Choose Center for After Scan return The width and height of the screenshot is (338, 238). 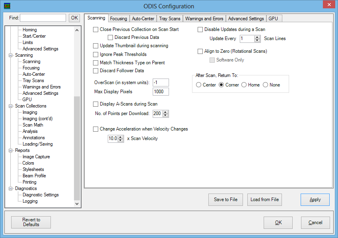(198, 85)
